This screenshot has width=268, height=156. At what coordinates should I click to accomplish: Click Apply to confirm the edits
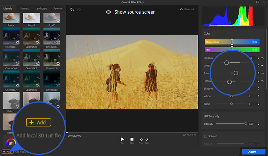[252, 152]
